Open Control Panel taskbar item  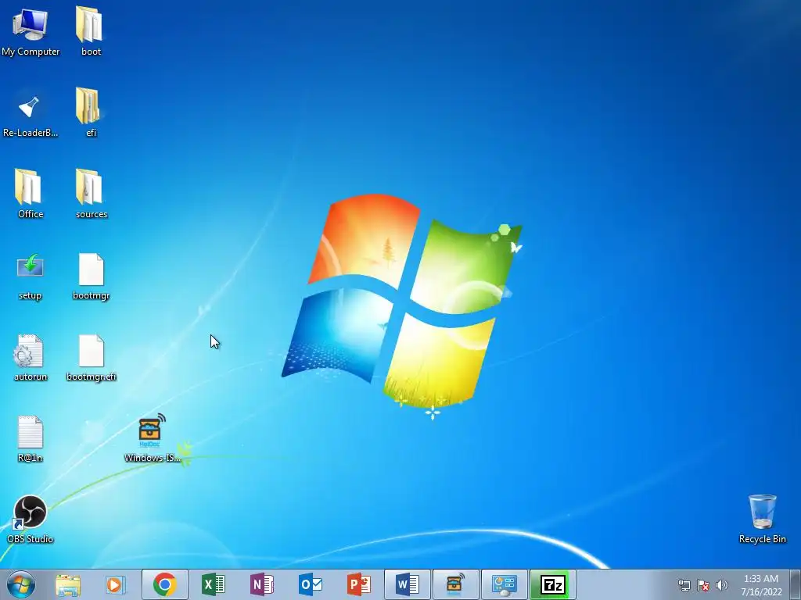click(x=505, y=584)
